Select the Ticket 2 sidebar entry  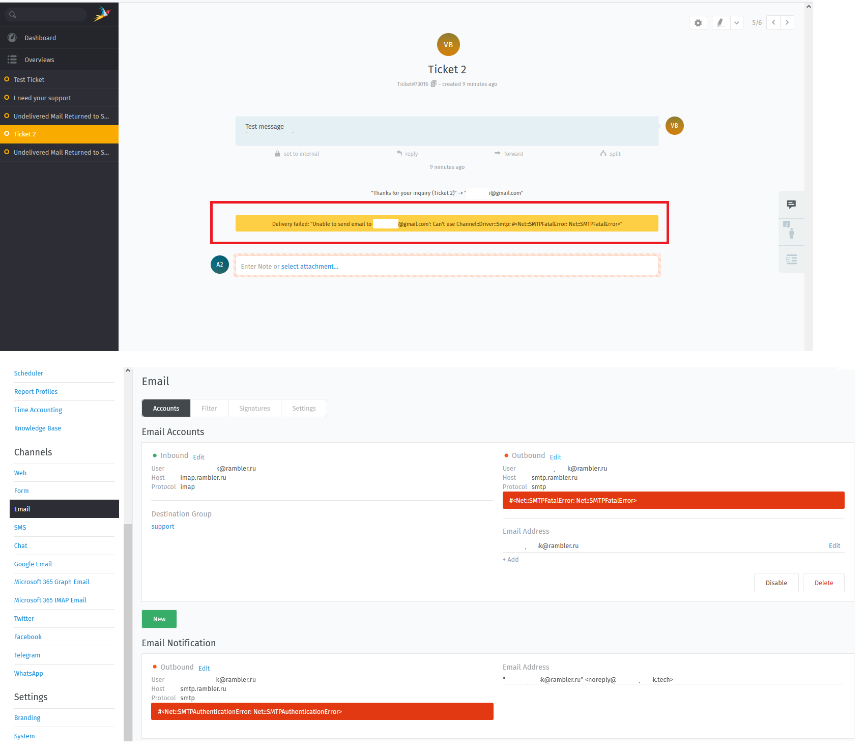[59, 134]
